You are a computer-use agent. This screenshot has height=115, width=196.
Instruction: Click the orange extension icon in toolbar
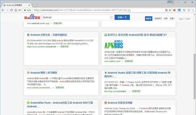174,10
